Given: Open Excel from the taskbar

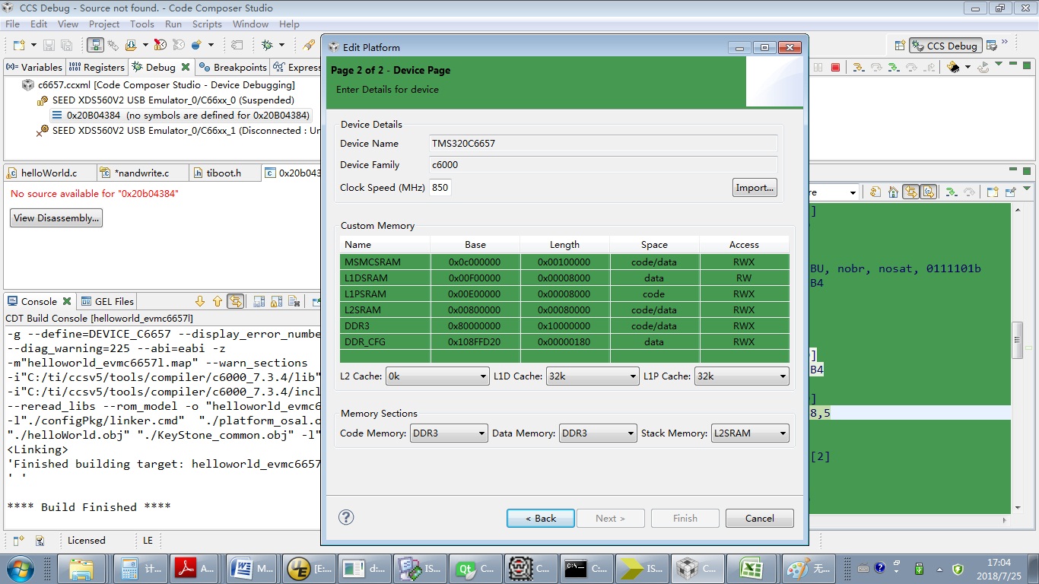Looking at the screenshot, I should click(750, 568).
